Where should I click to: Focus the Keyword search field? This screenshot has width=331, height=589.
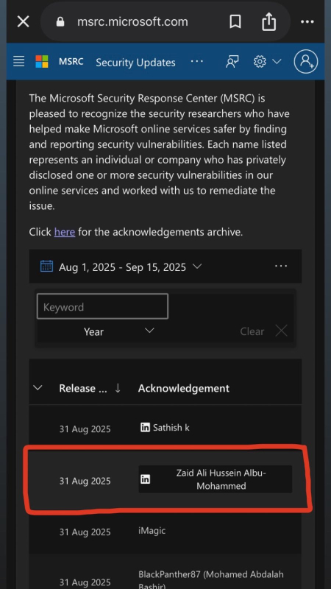point(102,306)
